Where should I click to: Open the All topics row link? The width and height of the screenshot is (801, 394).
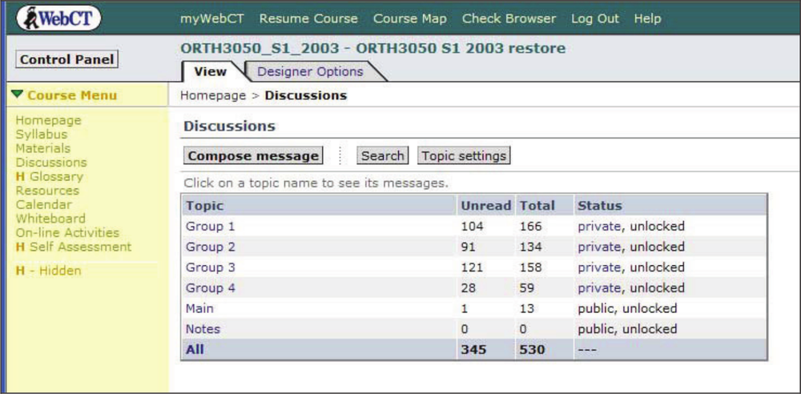(x=195, y=350)
